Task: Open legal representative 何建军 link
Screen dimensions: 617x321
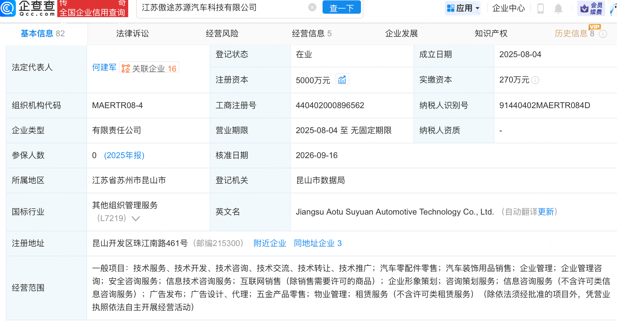Action: tap(104, 67)
